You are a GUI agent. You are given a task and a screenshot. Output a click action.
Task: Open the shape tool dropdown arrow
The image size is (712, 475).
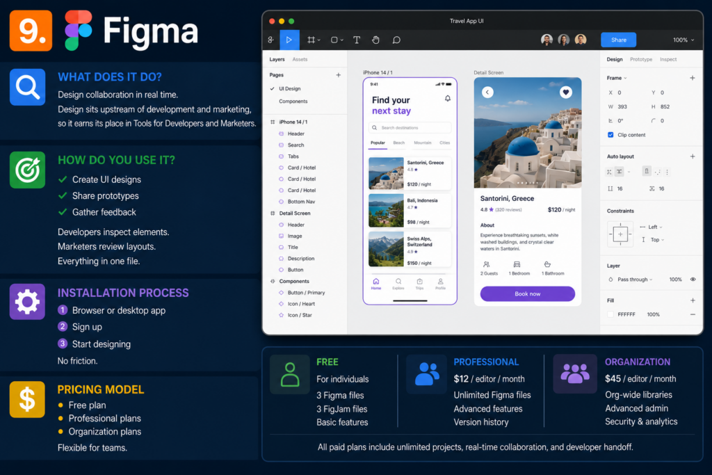click(x=342, y=40)
